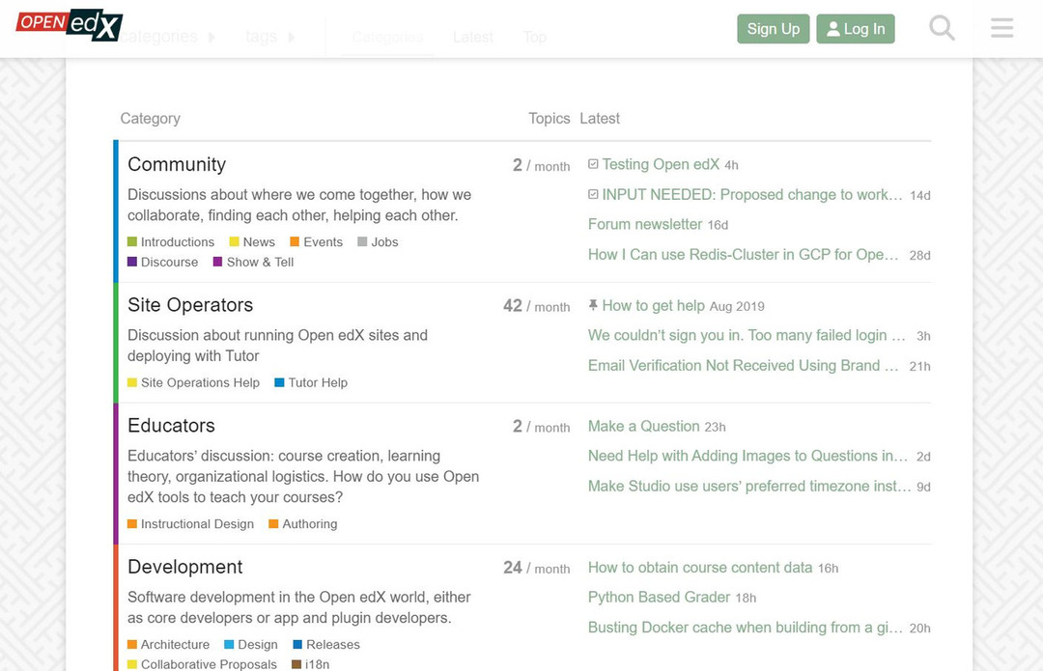
Task: Open the Architecture subcategory
Action: 169,644
